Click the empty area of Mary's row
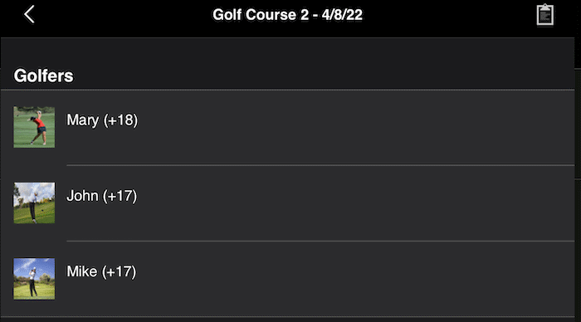 pyautogui.click(x=356, y=127)
